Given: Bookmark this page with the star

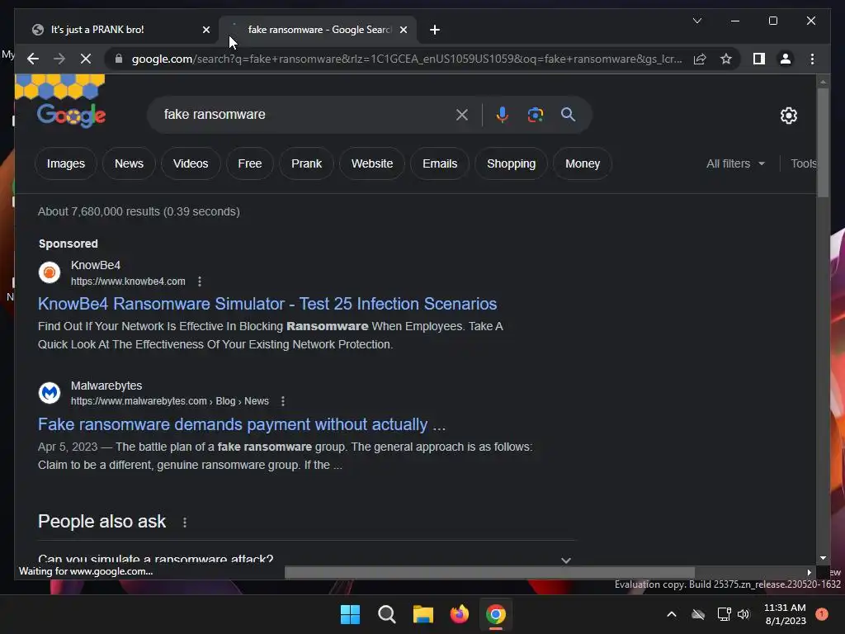Looking at the screenshot, I should point(726,59).
